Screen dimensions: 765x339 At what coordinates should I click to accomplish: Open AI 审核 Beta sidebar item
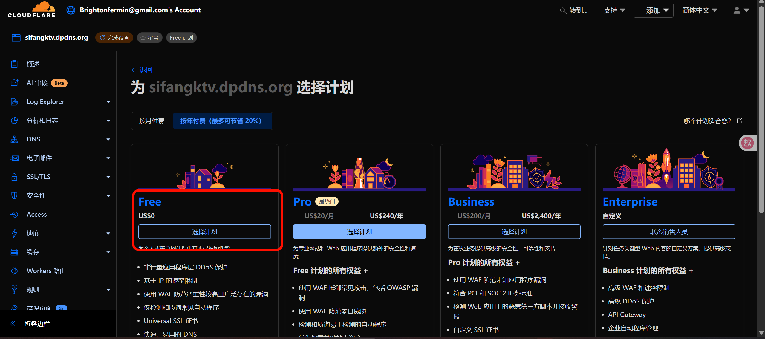pos(37,83)
